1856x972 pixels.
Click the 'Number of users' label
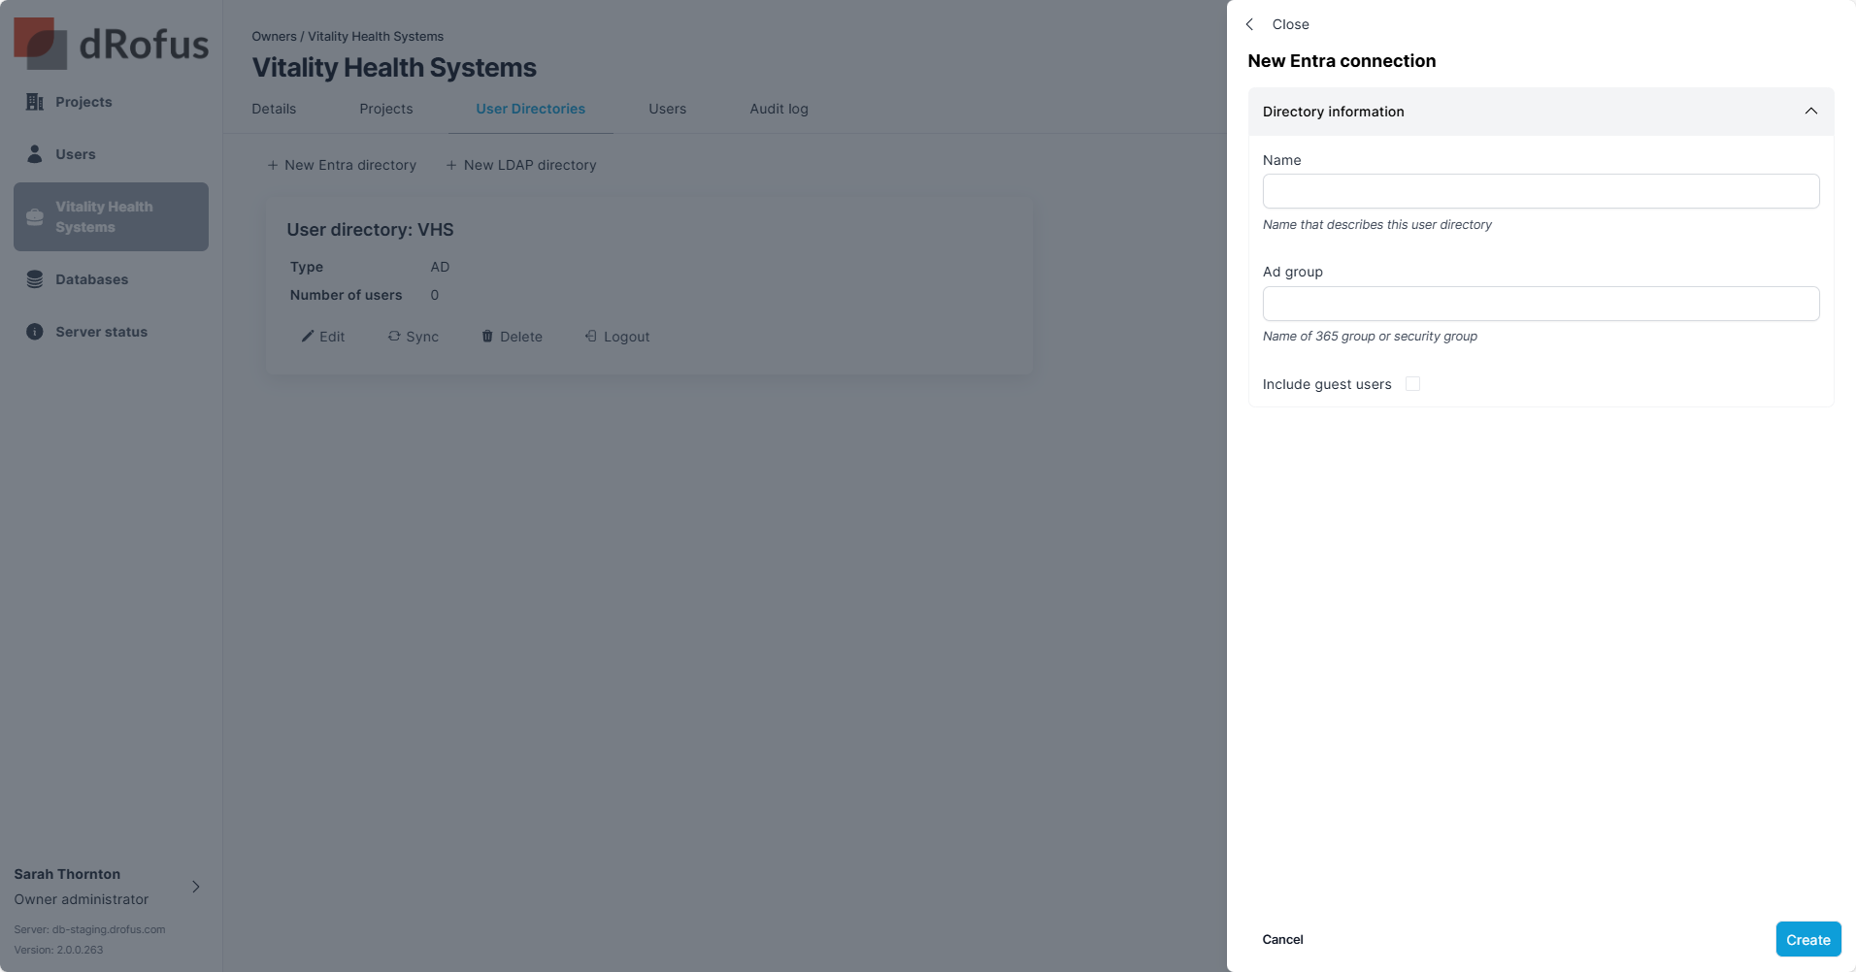pyautogui.click(x=346, y=295)
